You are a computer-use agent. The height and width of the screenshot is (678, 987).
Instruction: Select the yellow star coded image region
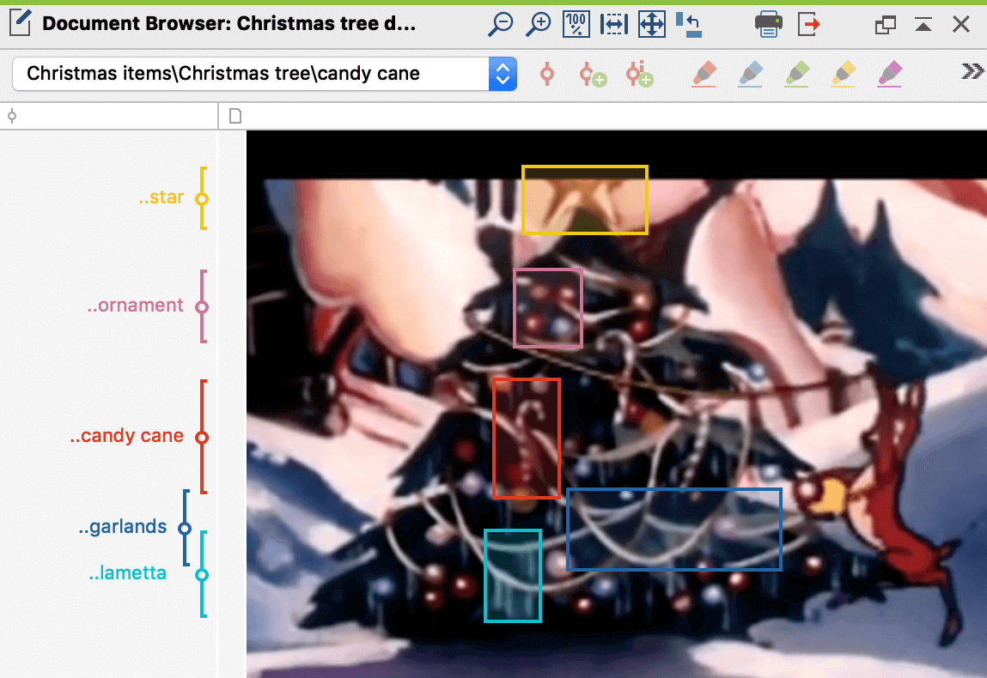pyautogui.click(x=585, y=200)
